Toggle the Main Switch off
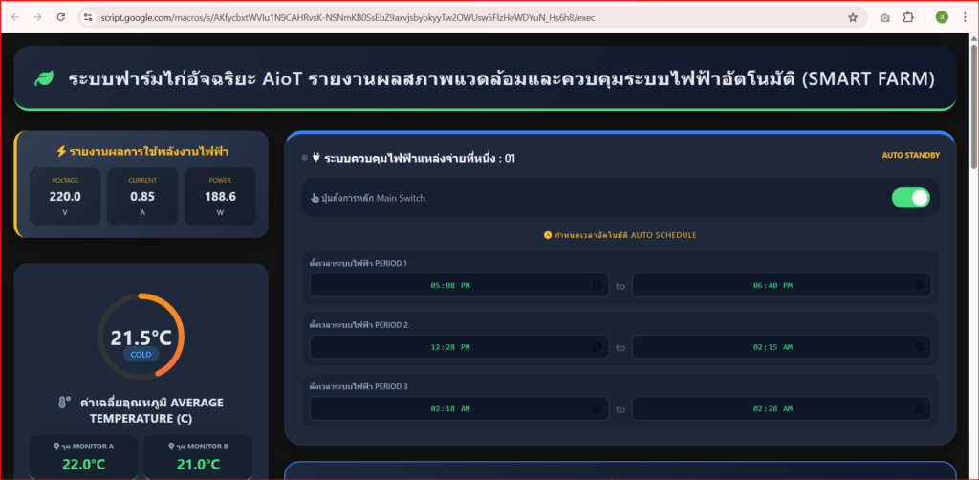 (910, 198)
